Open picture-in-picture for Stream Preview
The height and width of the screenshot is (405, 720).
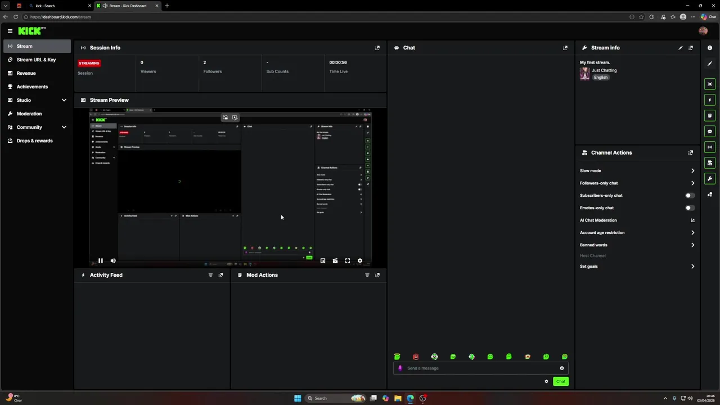pyautogui.click(x=323, y=261)
